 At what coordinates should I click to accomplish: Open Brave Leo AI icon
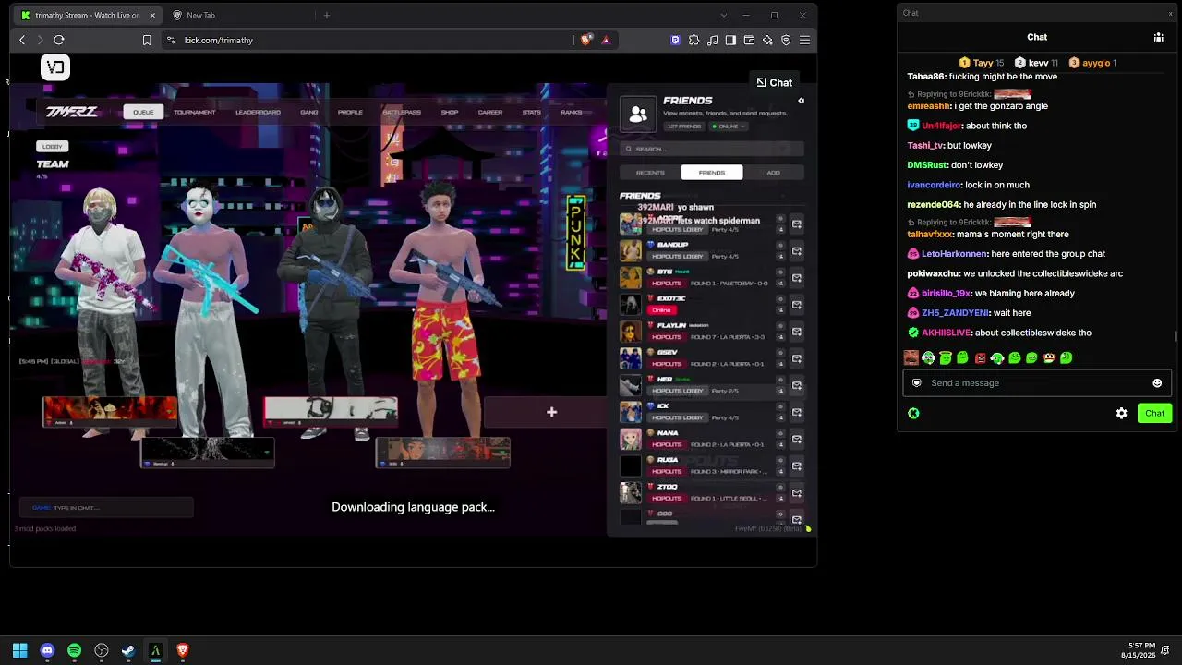point(767,40)
